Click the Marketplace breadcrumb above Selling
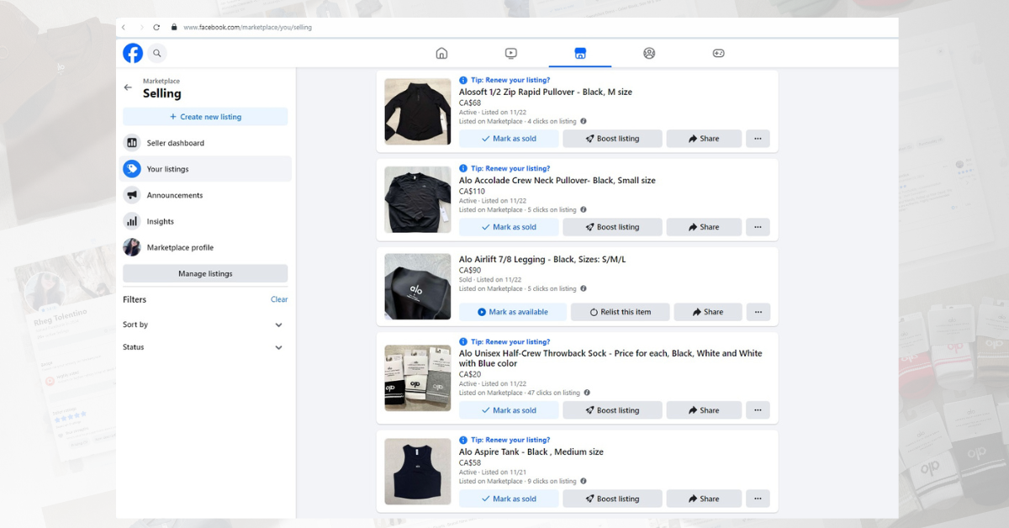This screenshot has width=1009, height=528. pos(161,82)
